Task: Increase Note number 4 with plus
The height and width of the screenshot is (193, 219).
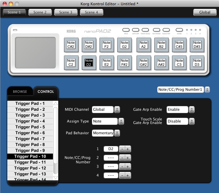Action: pyautogui.click(x=128, y=175)
